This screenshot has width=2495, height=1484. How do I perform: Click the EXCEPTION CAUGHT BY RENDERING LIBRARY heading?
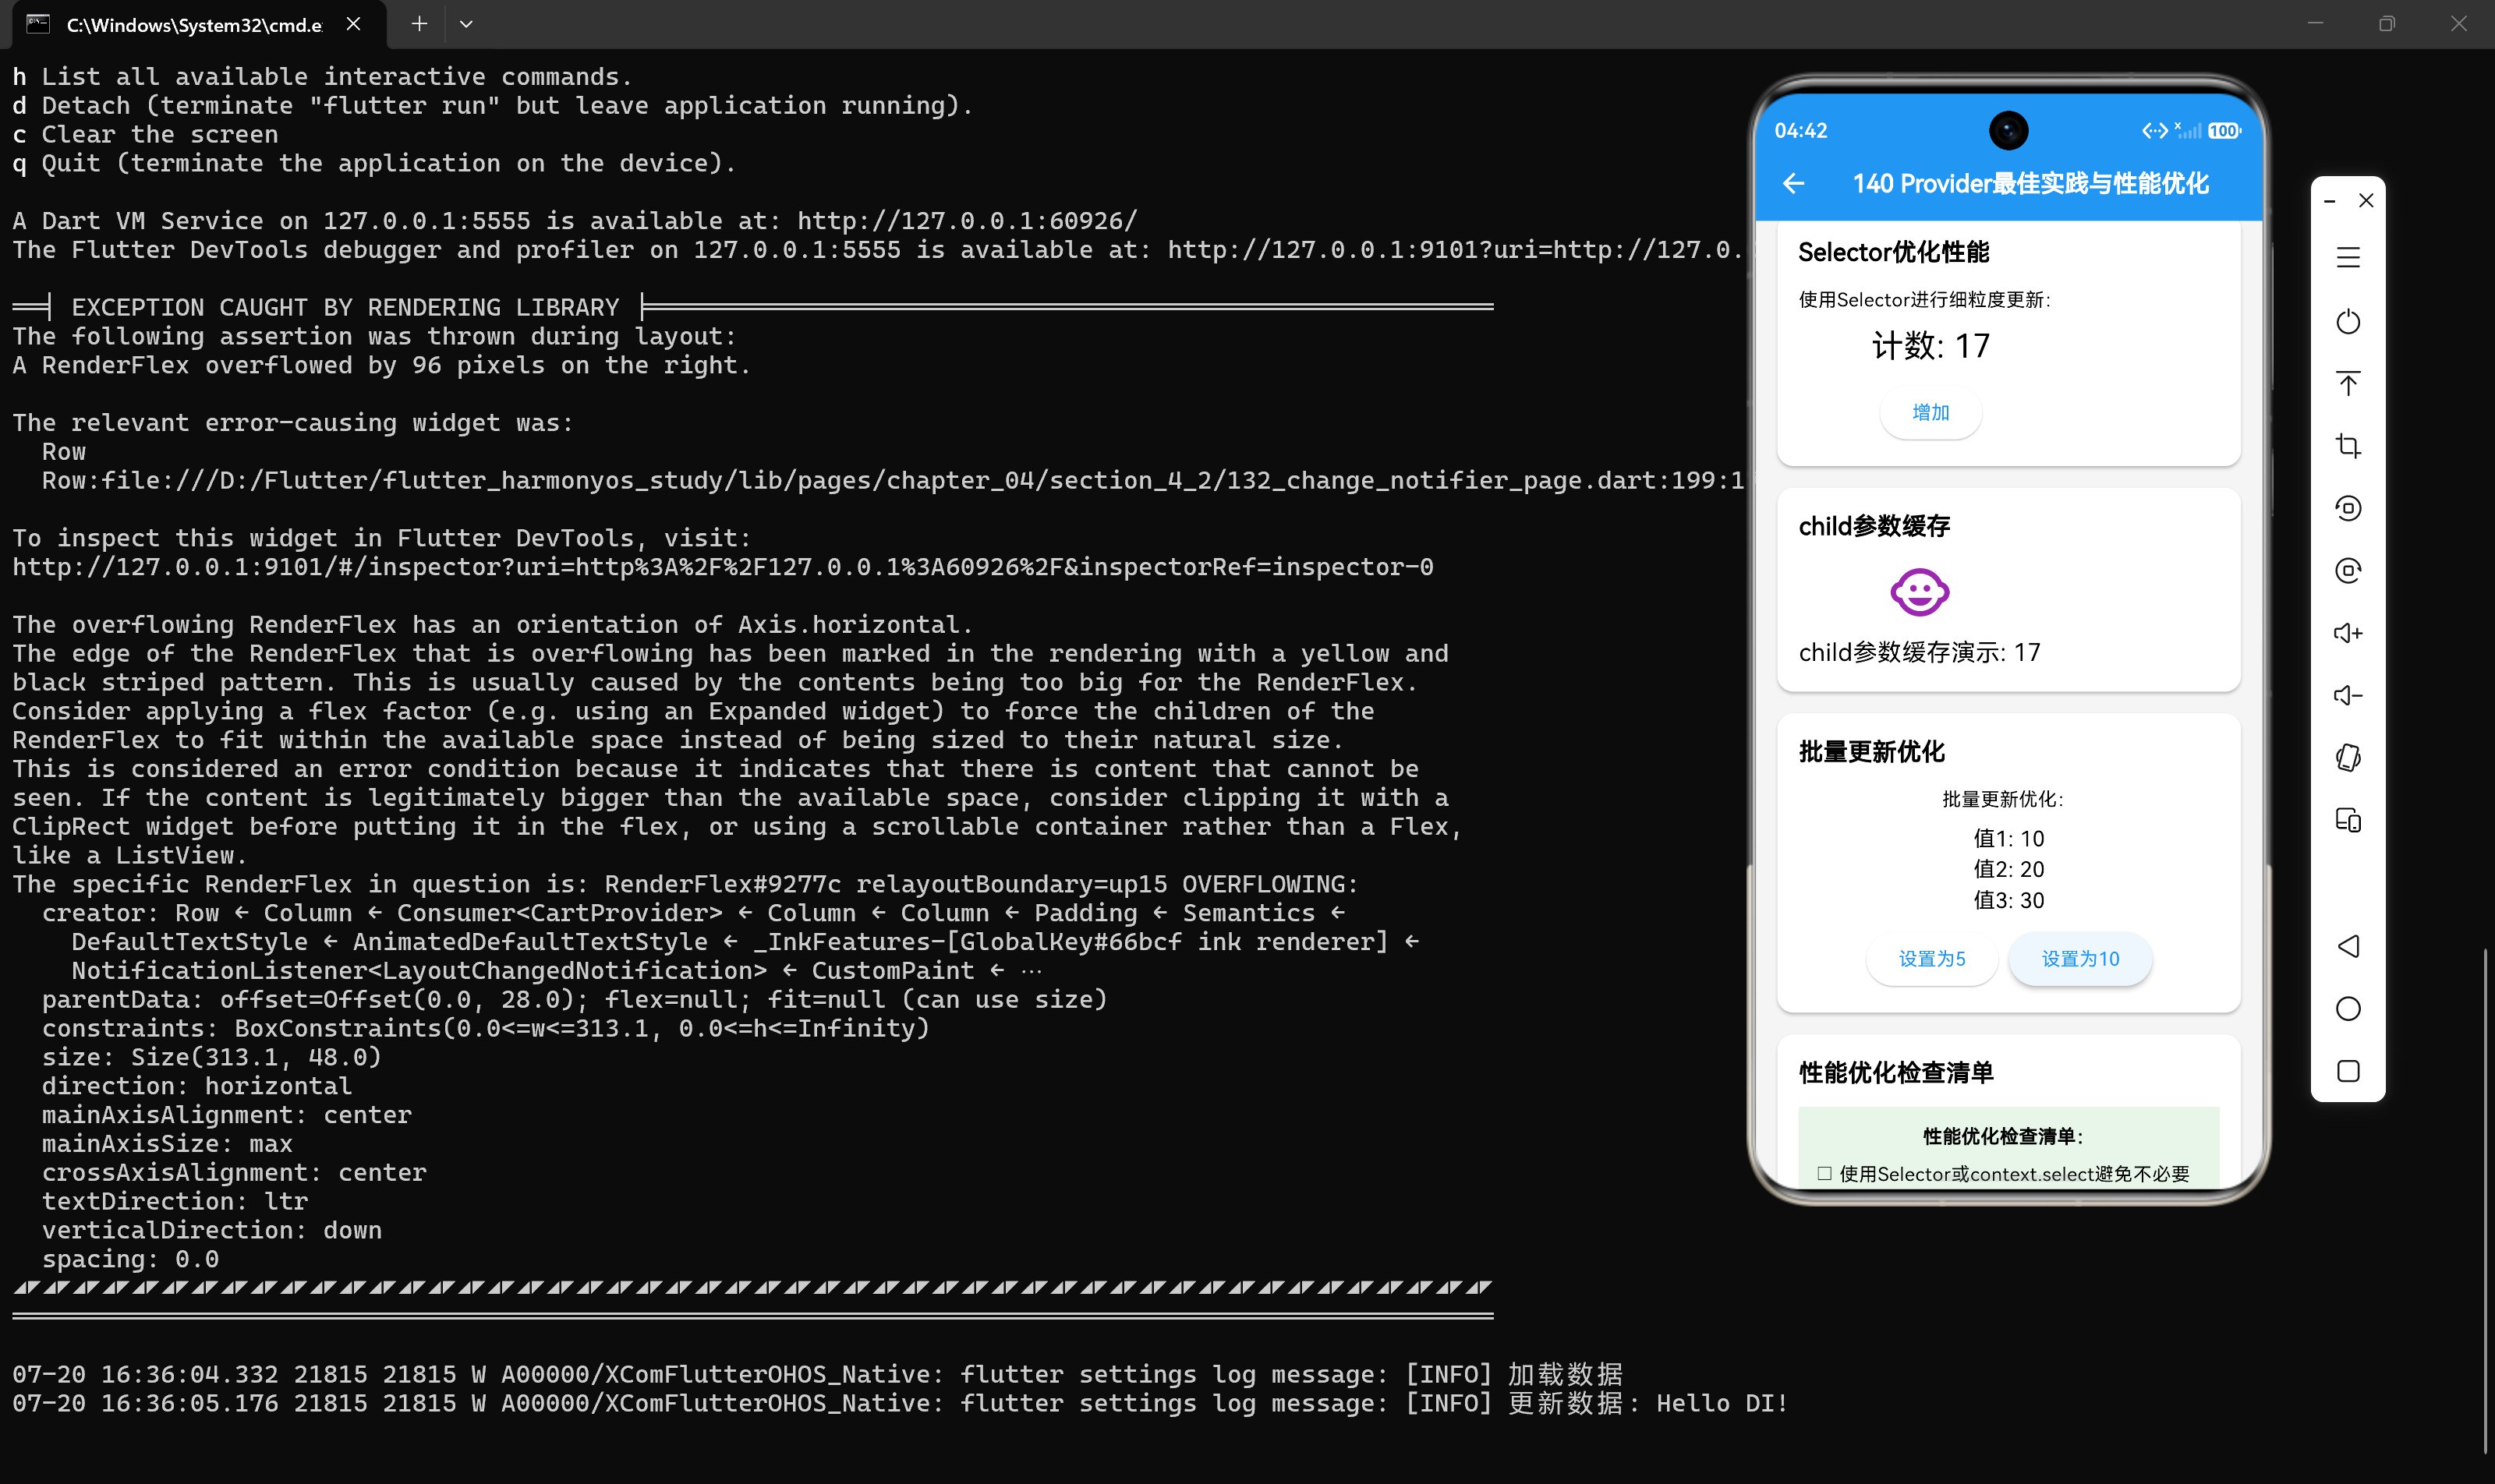[x=345, y=307]
